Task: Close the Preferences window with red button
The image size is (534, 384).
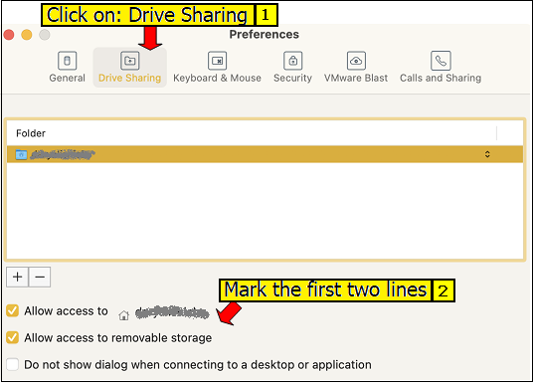Action: pyautogui.click(x=9, y=35)
